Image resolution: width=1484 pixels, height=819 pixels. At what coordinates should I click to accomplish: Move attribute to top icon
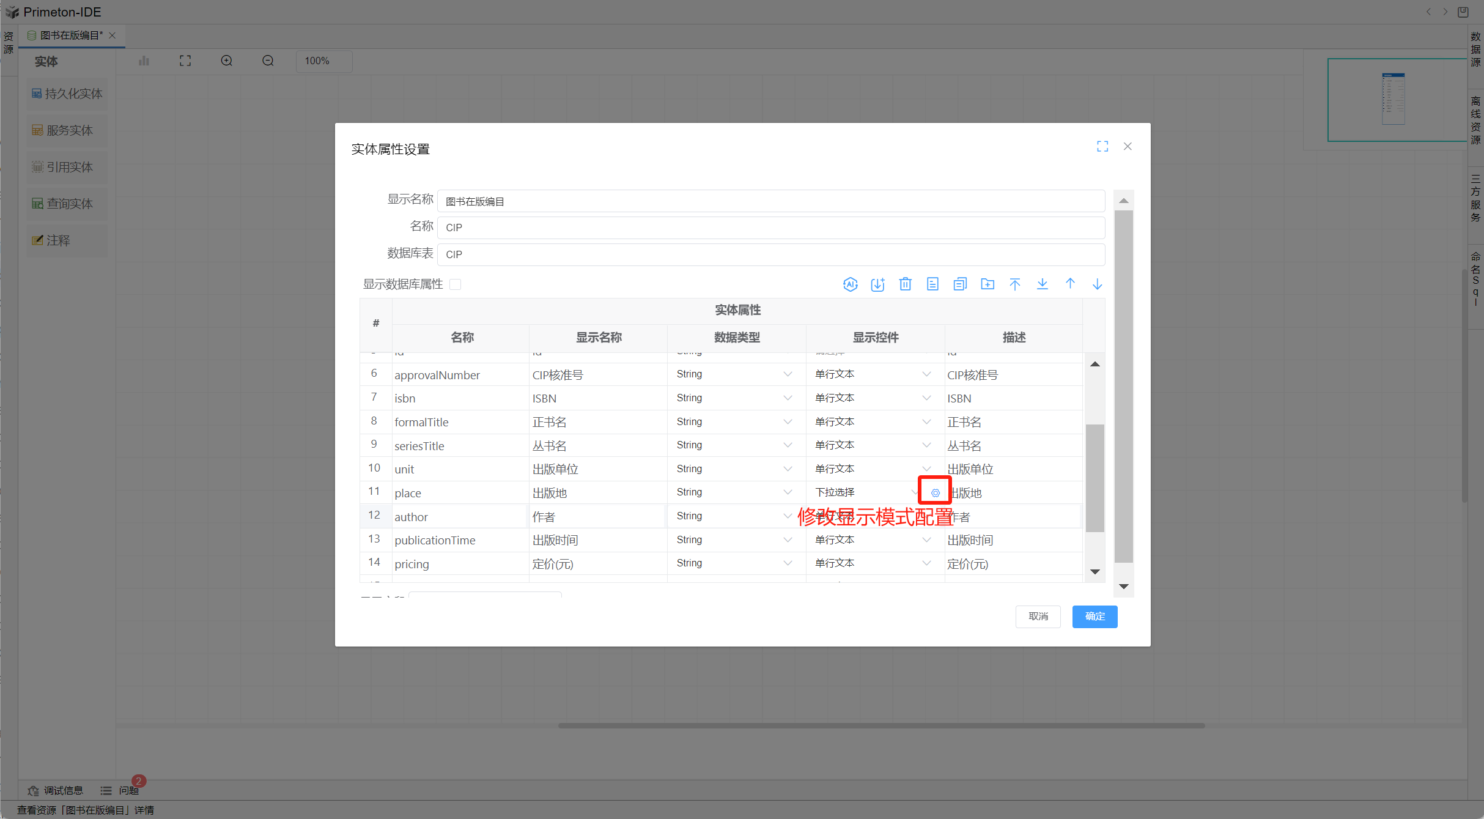pyautogui.click(x=1014, y=284)
